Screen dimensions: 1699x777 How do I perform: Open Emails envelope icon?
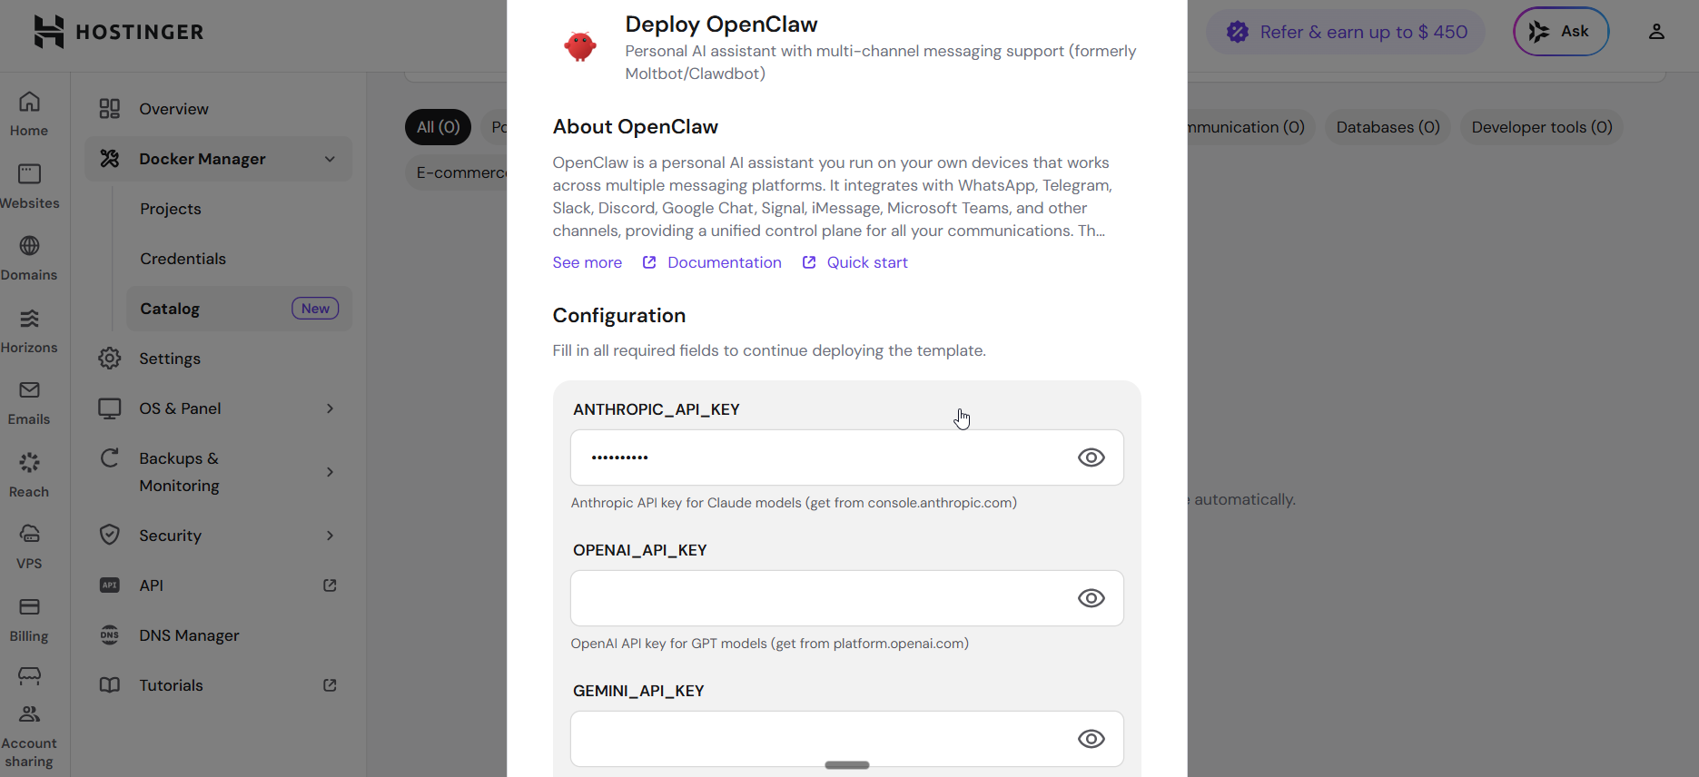[29, 390]
